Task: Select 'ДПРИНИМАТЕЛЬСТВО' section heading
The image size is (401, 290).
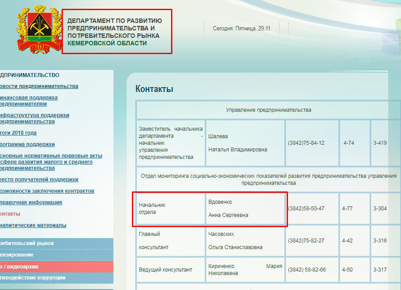Action: 29,75
